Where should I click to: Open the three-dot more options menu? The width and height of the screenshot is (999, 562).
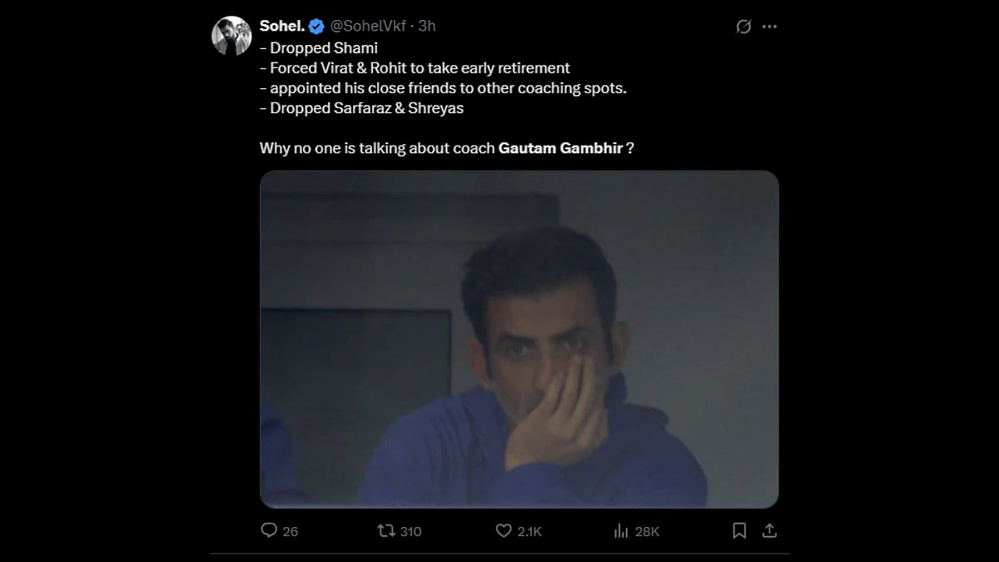pyautogui.click(x=769, y=27)
